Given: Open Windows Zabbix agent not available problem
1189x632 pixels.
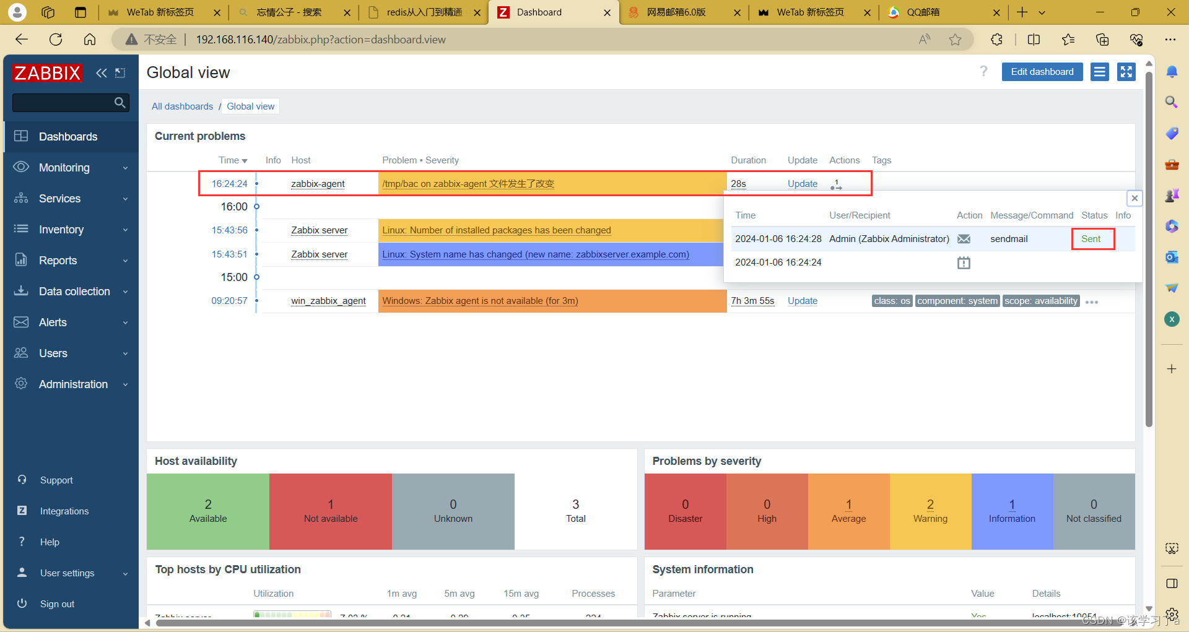Looking at the screenshot, I should 480,301.
